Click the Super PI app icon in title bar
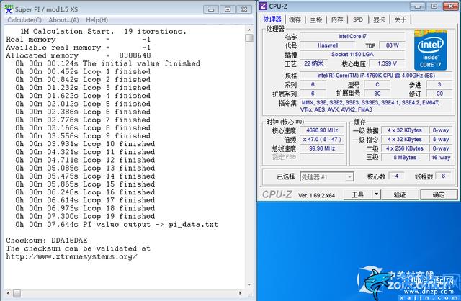This screenshot has width=461, height=301. (x=9, y=9)
